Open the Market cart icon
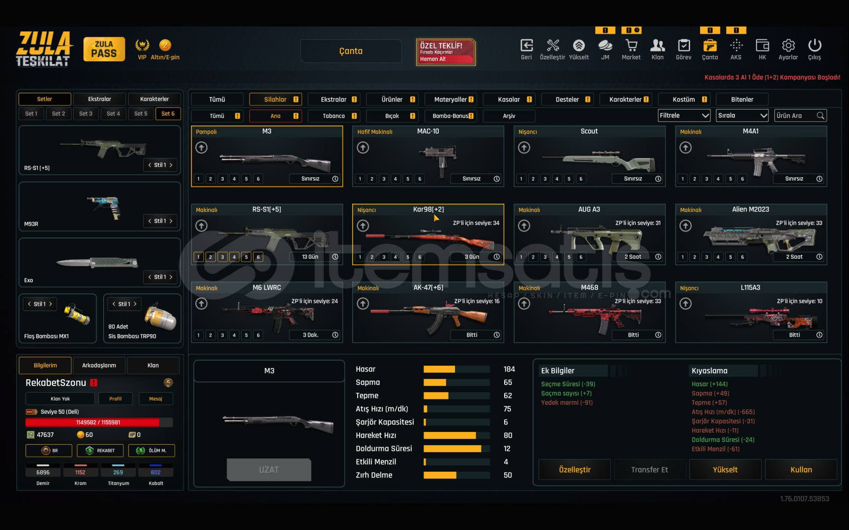Viewport: 849px width, 530px height. point(631,46)
